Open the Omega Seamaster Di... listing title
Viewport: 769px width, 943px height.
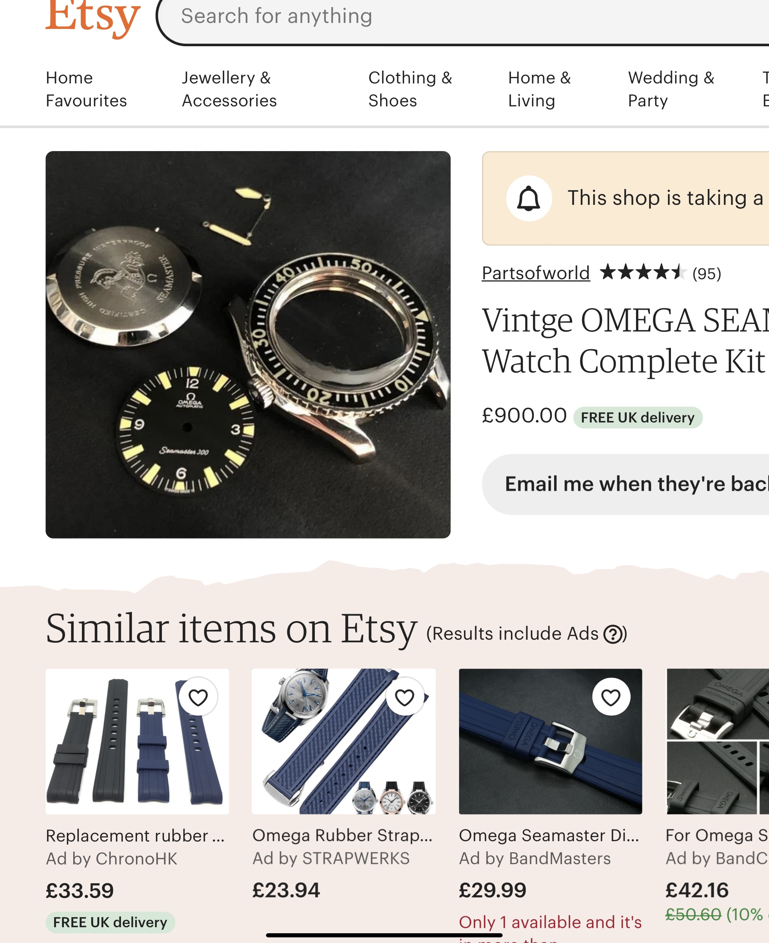[x=549, y=835]
